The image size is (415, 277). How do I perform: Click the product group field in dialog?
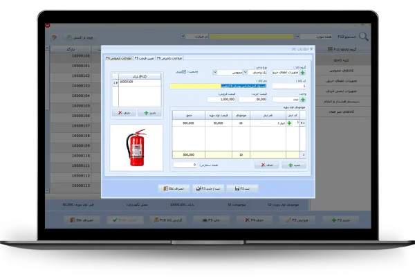[286, 72]
